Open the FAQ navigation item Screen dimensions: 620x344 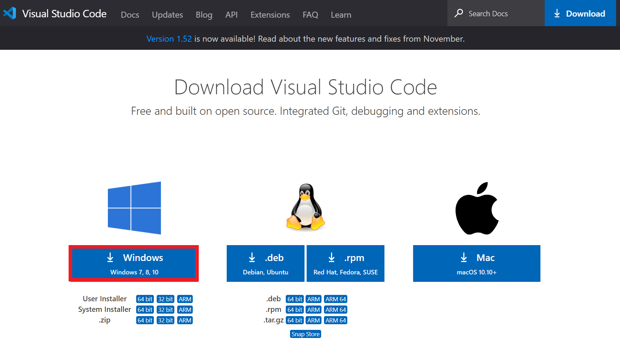click(311, 15)
